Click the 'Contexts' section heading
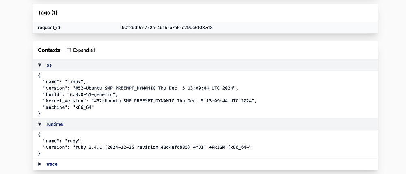406x174 pixels. click(x=49, y=50)
